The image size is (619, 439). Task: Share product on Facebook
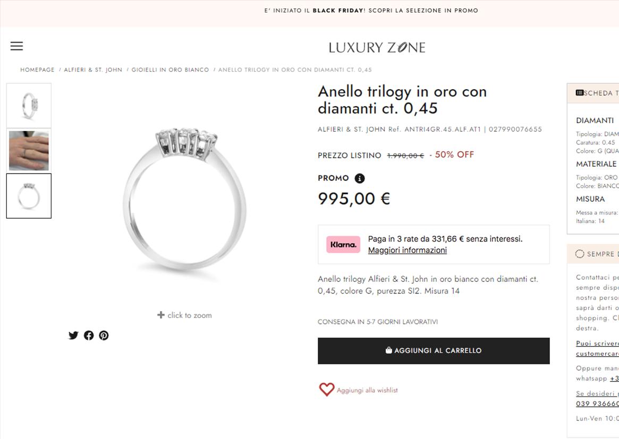pyautogui.click(x=89, y=335)
